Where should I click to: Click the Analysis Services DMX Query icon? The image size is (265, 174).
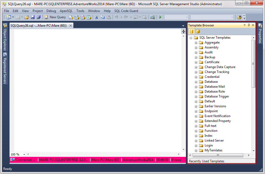click(x=83, y=17)
